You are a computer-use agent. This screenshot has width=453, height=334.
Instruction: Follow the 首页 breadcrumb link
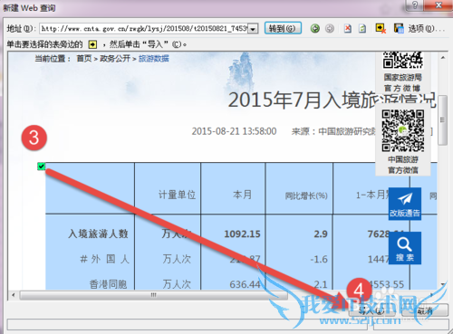pyautogui.click(x=84, y=58)
